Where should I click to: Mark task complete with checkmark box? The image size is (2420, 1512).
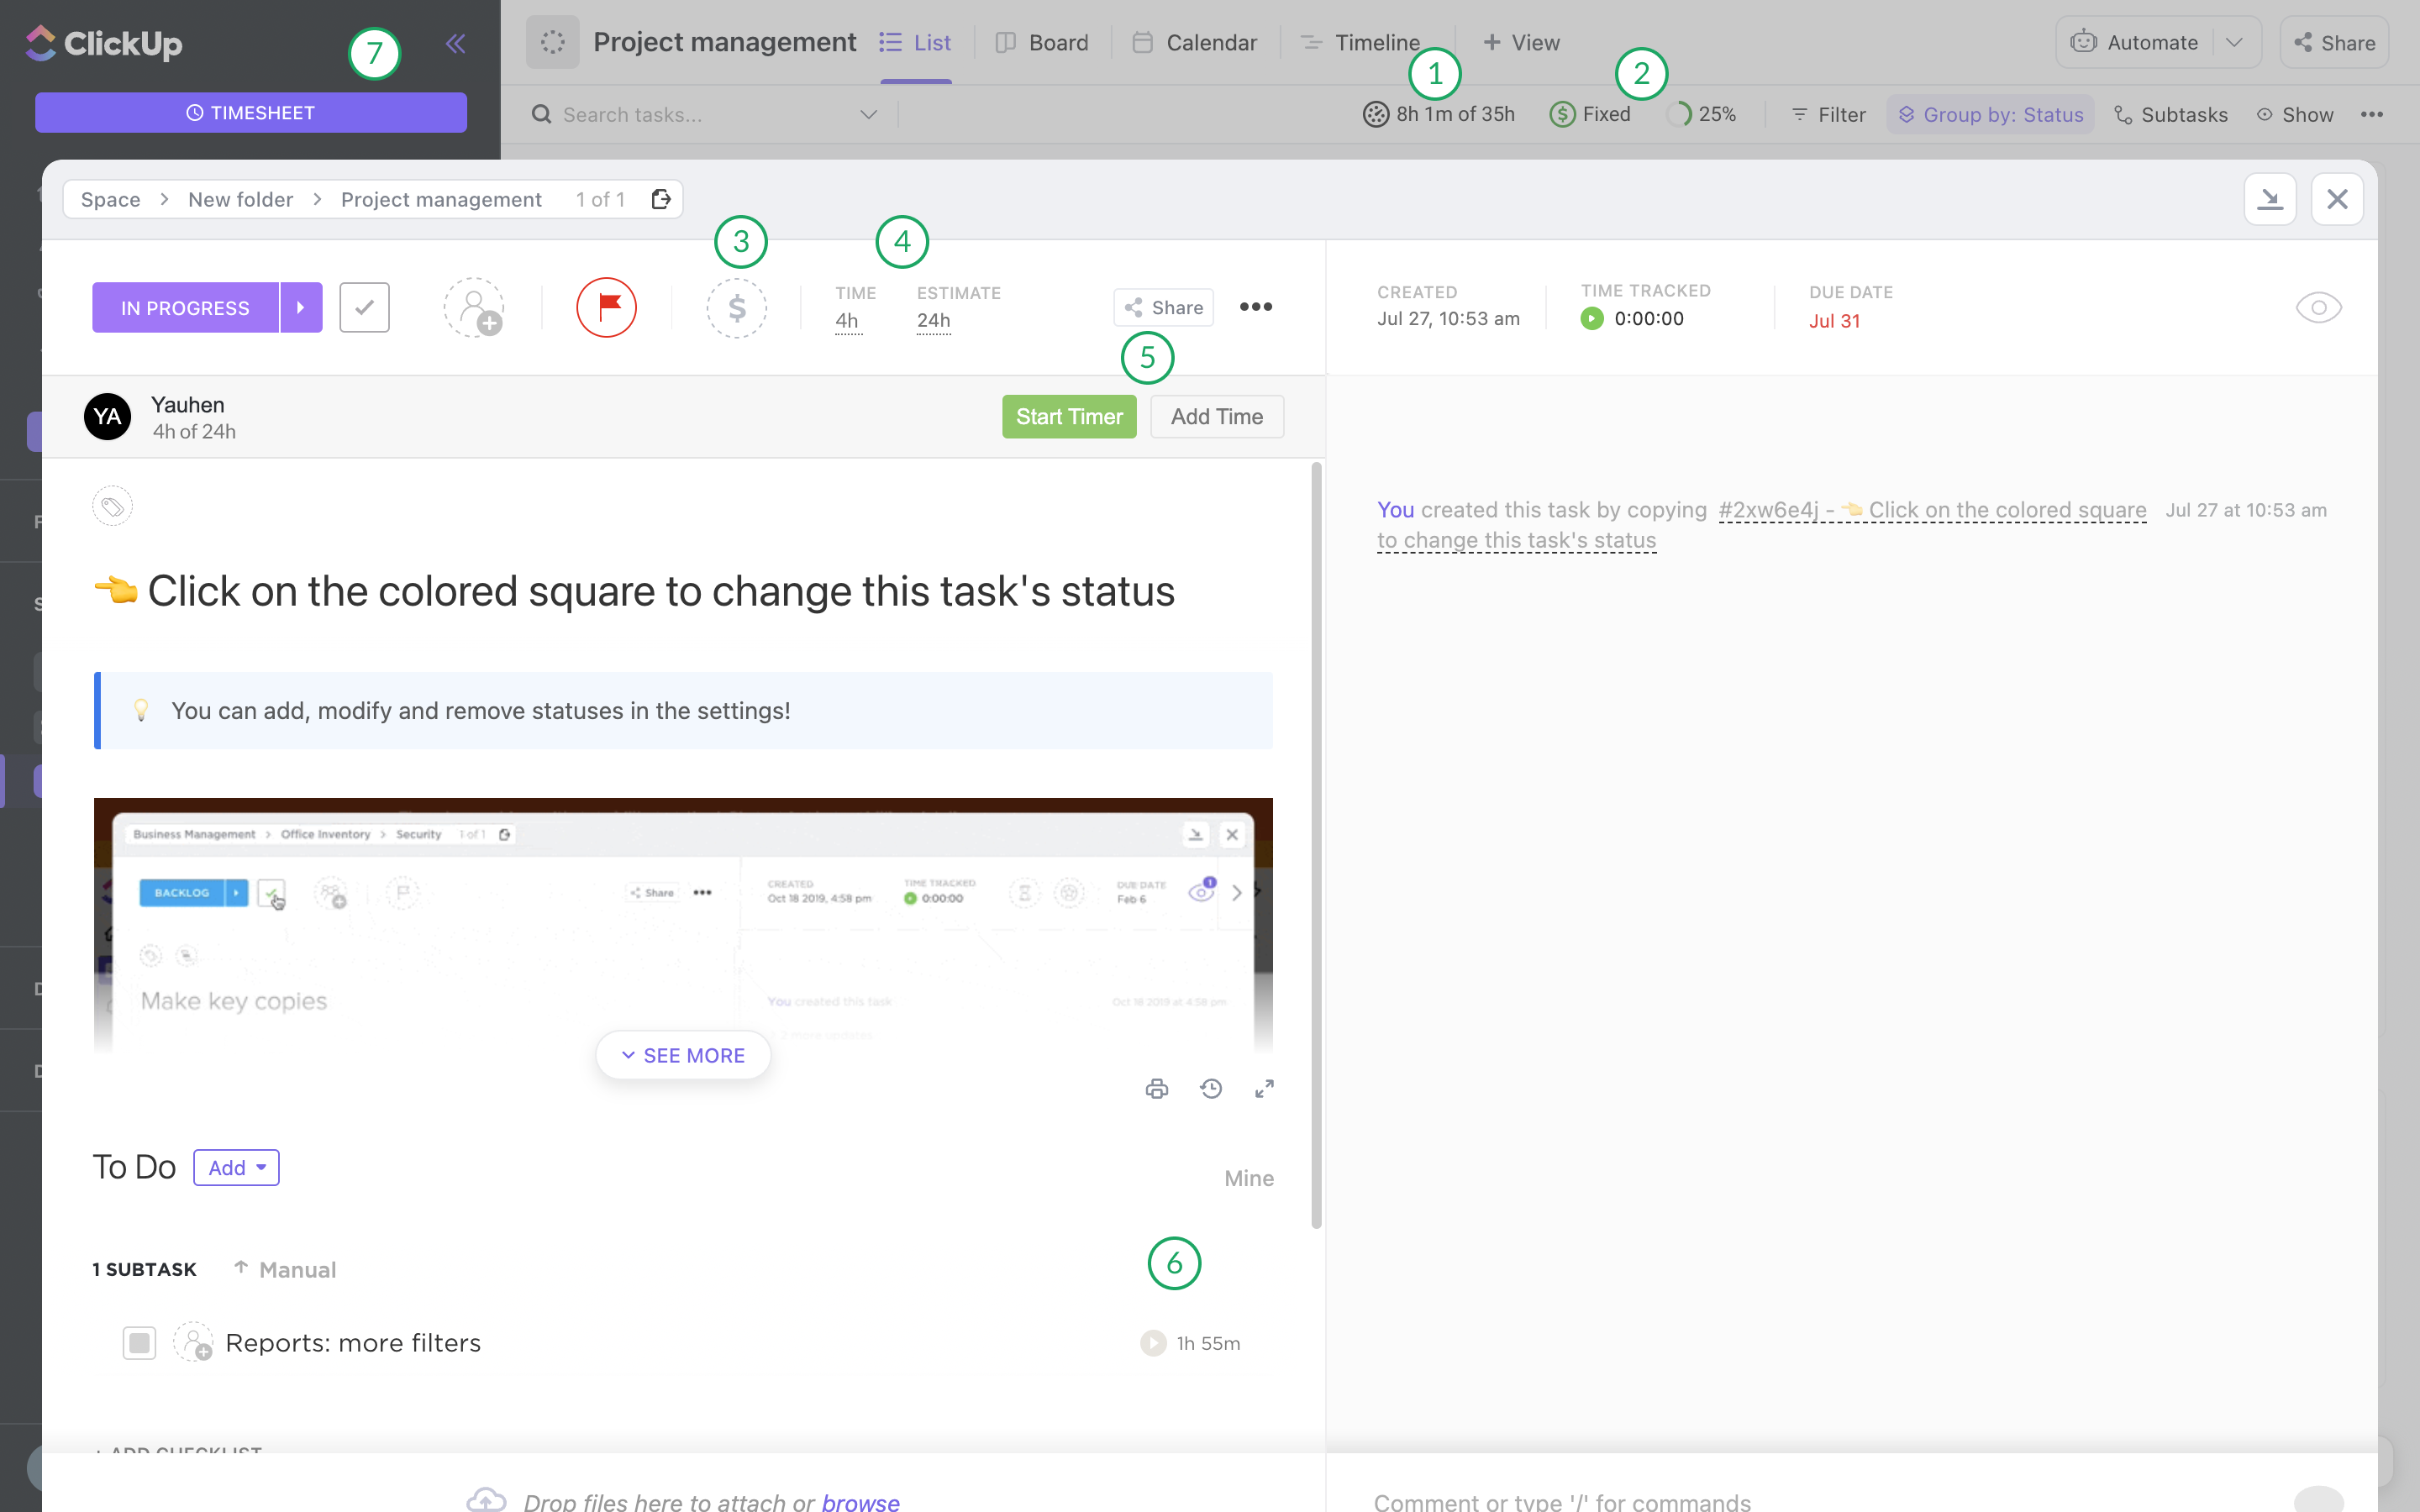click(364, 307)
